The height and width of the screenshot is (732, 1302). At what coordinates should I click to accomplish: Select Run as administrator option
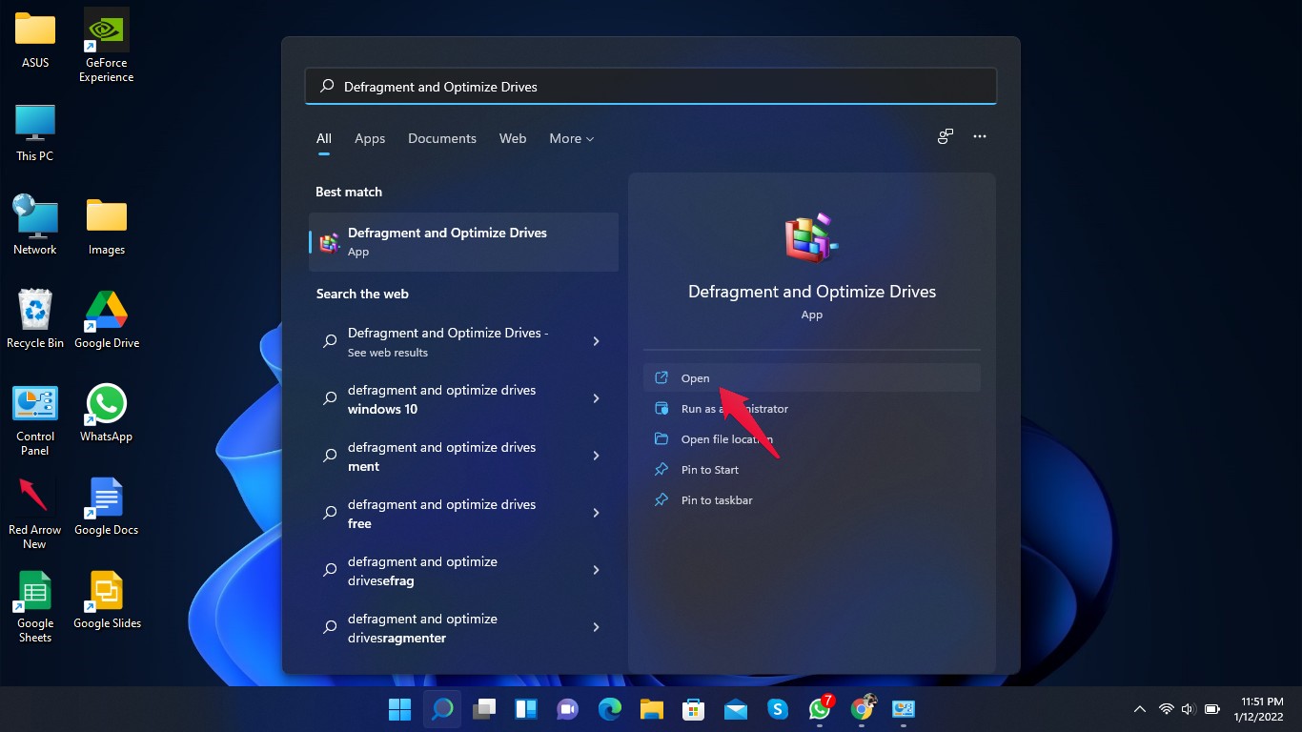(734, 409)
